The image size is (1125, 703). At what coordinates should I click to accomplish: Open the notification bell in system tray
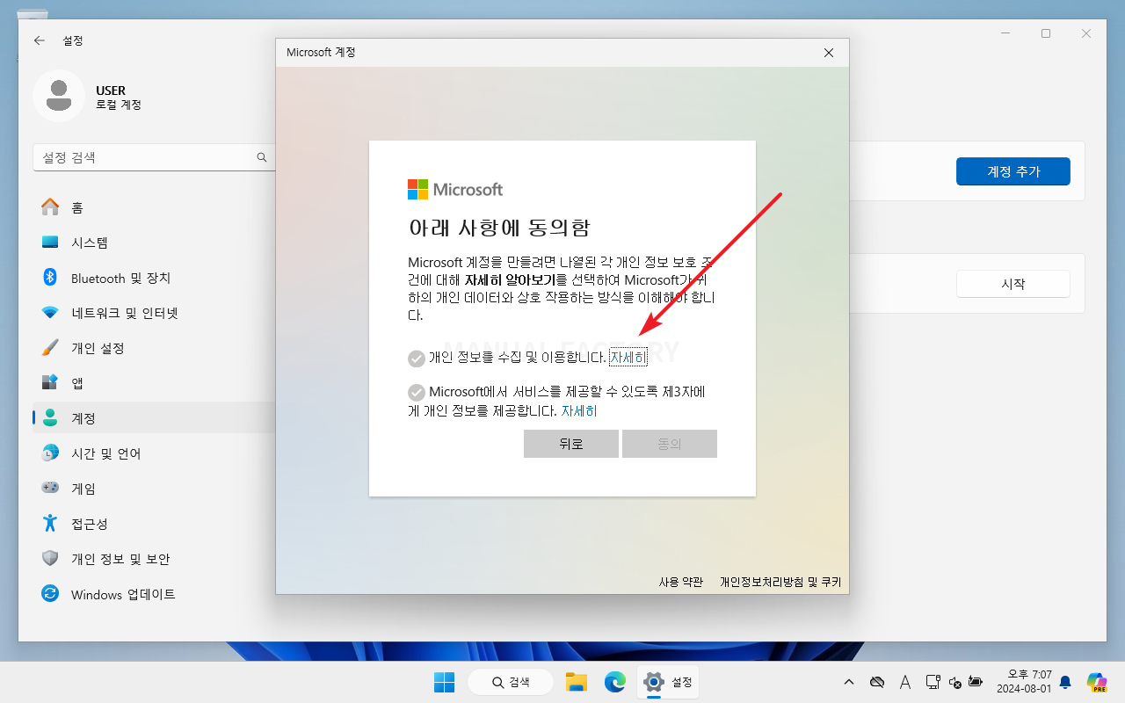1065,682
